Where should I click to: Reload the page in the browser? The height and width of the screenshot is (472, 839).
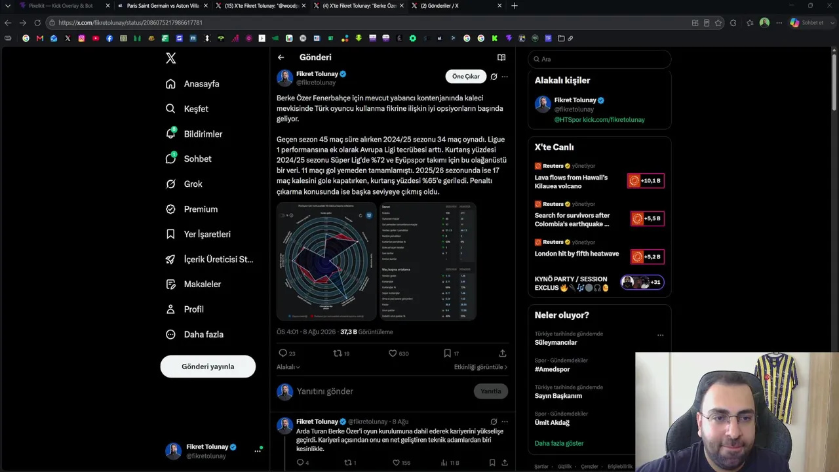(x=37, y=23)
